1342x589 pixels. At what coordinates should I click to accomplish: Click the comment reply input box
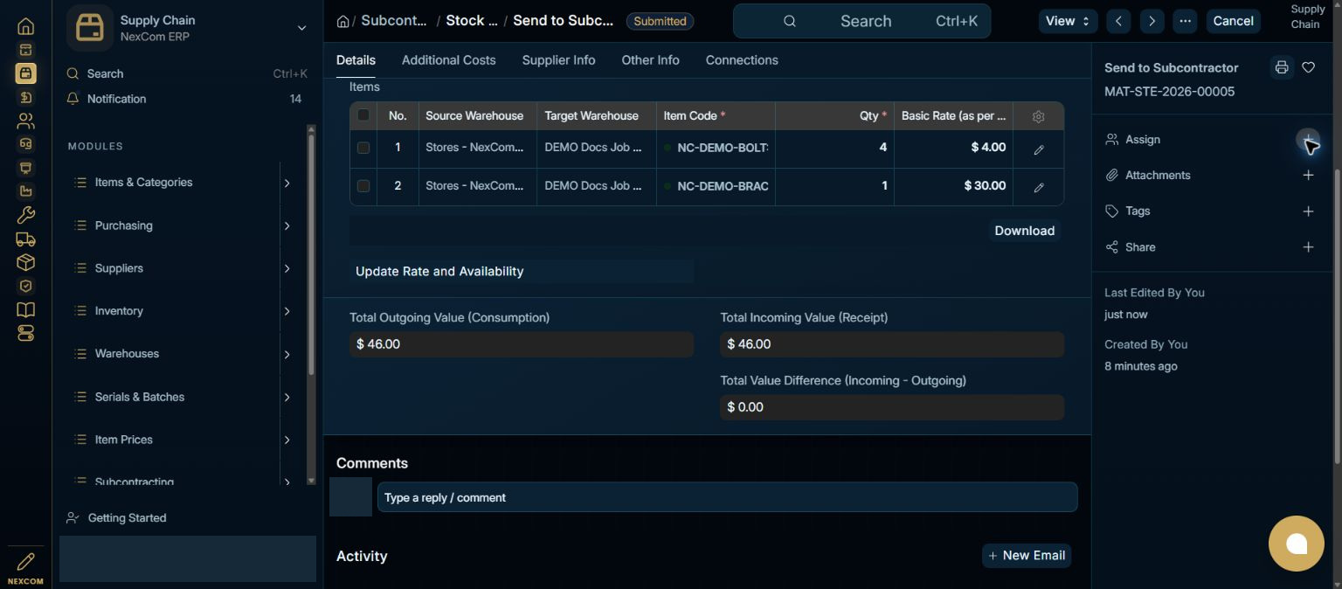coord(727,497)
